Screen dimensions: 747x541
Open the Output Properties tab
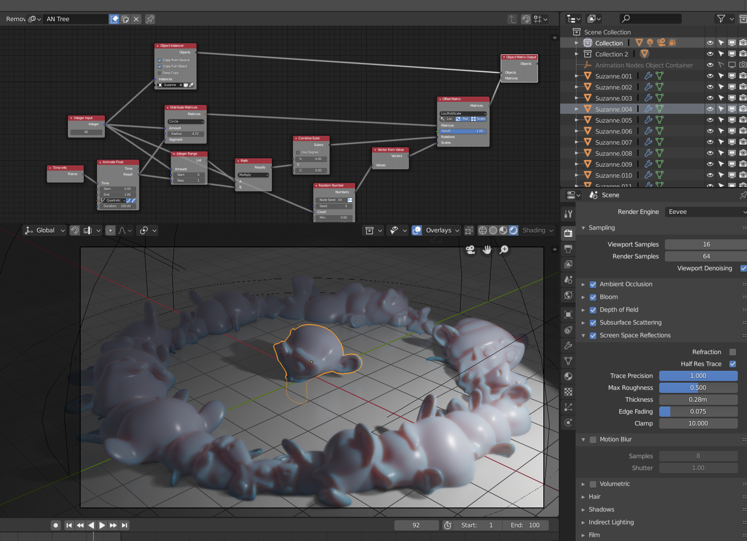click(x=568, y=249)
